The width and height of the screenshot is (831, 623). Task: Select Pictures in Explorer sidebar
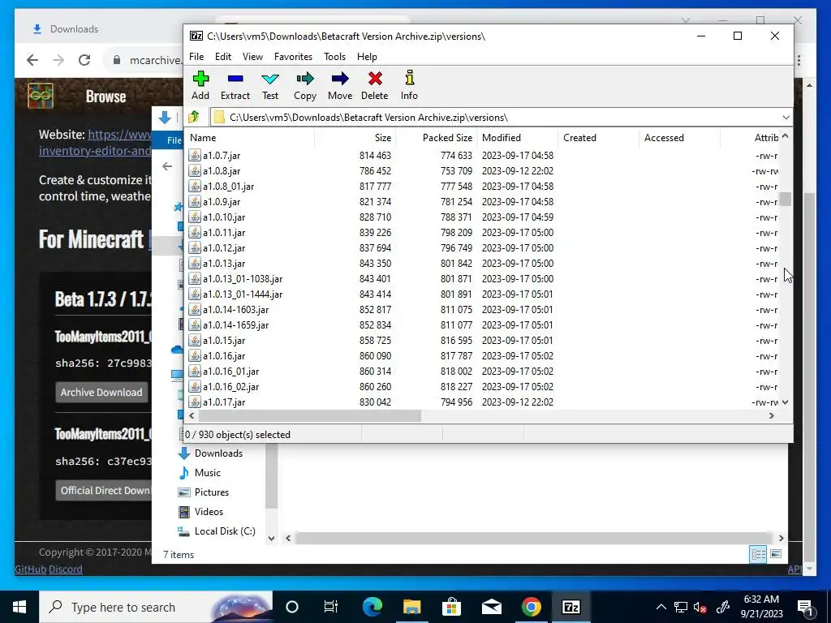click(212, 492)
